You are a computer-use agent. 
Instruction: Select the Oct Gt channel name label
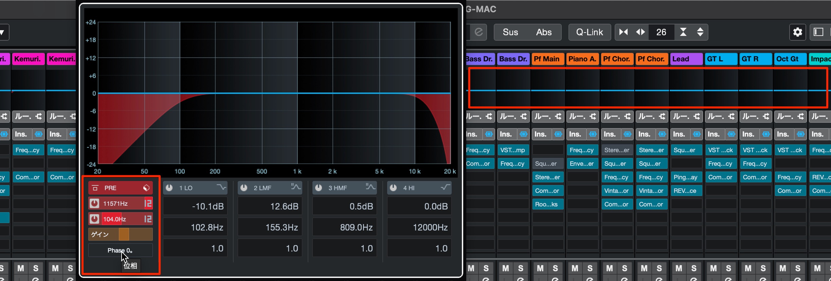[x=790, y=59]
